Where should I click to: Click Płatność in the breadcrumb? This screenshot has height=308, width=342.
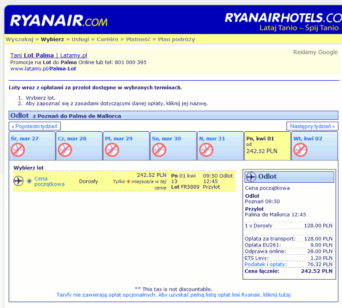(x=138, y=39)
